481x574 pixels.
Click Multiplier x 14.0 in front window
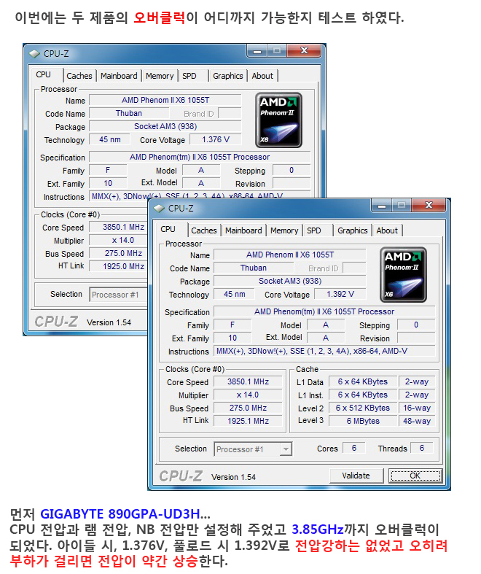pyautogui.click(x=249, y=395)
